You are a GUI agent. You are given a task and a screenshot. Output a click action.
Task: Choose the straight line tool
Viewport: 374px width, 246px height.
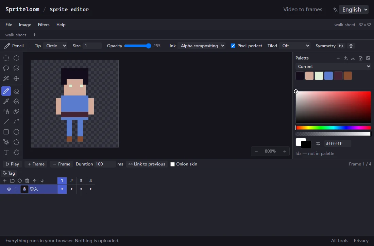6,122
